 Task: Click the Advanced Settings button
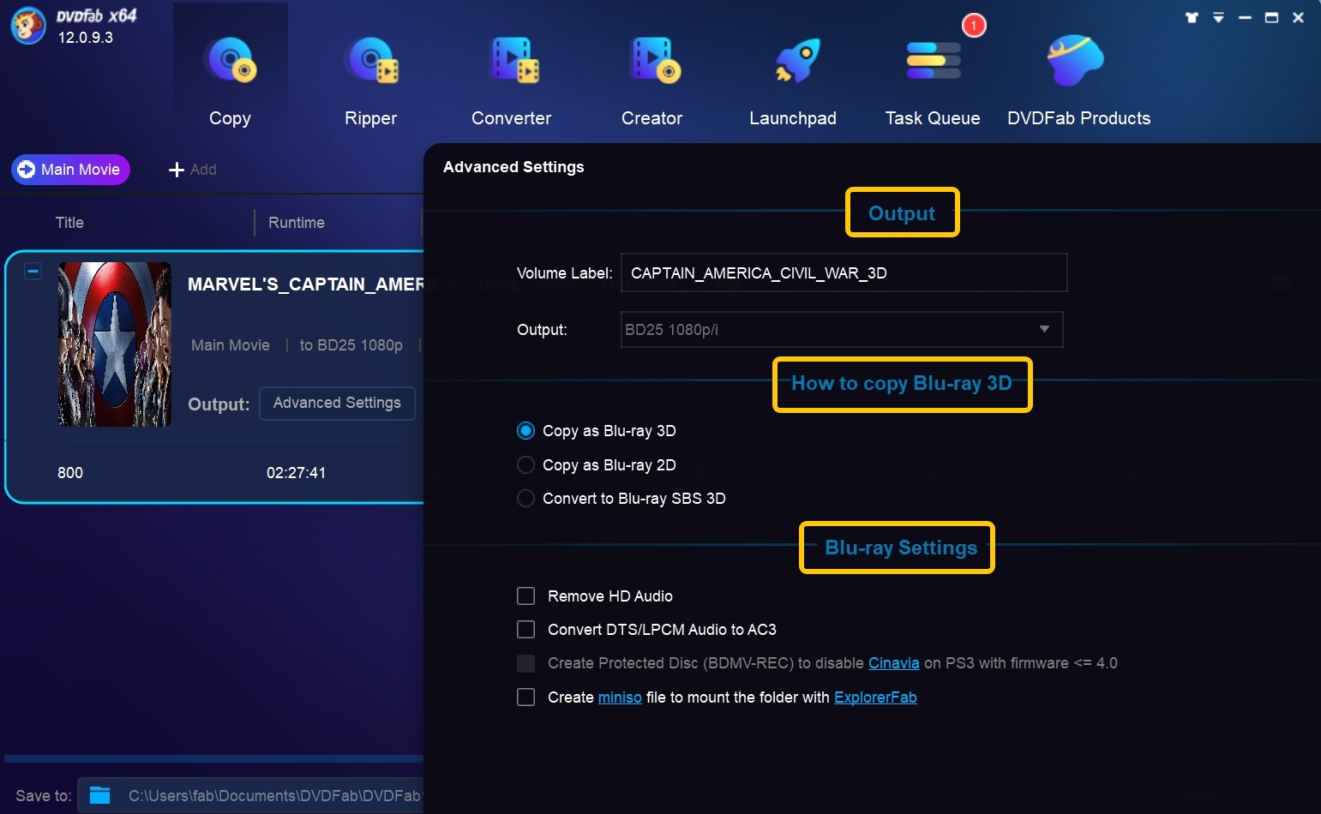(x=337, y=403)
